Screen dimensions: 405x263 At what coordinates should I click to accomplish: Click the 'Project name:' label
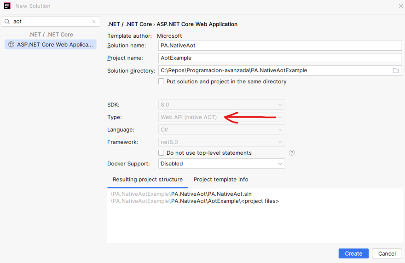[x=125, y=58]
